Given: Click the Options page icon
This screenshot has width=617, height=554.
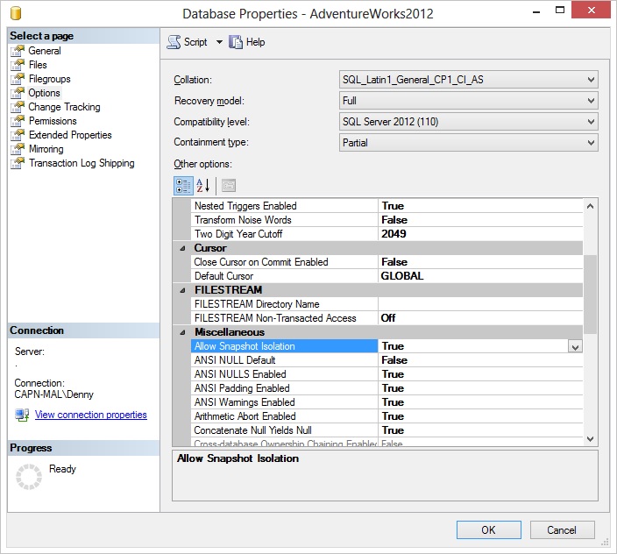Looking at the screenshot, I should tap(18, 93).
